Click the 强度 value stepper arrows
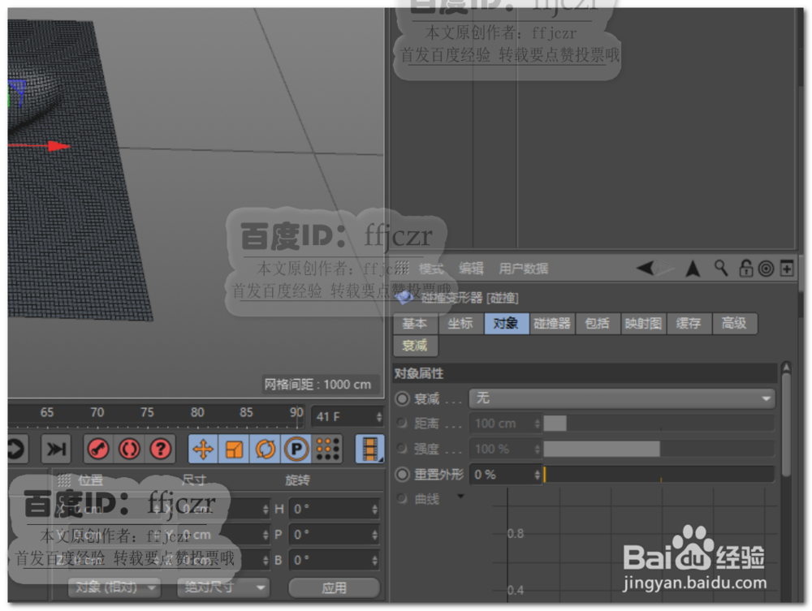This screenshot has height=611, width=812. click(537, 449)
